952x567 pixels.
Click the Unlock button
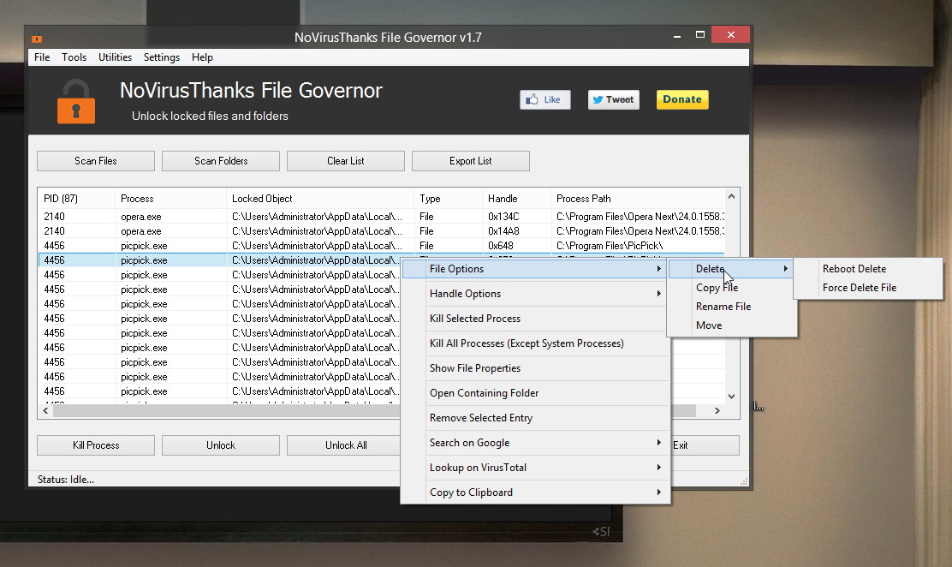[x=220, y=445]
